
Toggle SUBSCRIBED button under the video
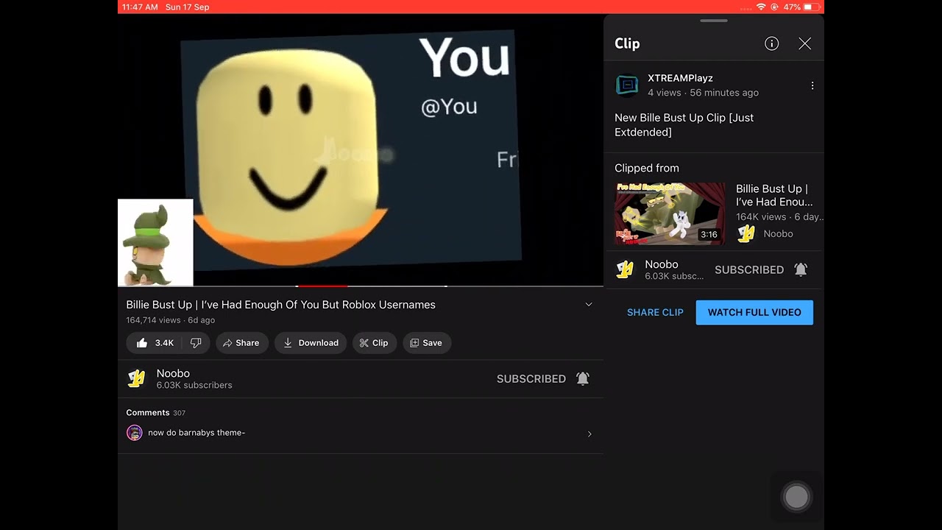531,378
